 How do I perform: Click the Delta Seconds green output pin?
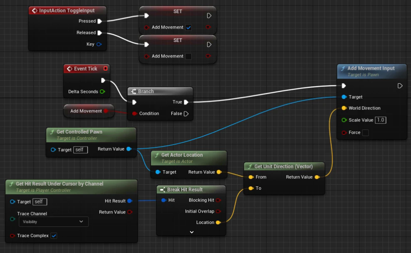(102, 92)
